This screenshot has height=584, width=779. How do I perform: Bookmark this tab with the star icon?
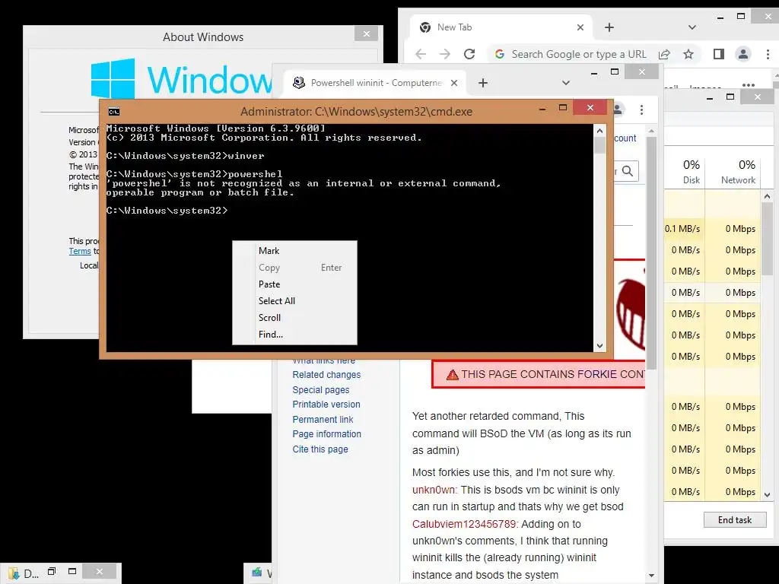(x=688, y=54)
